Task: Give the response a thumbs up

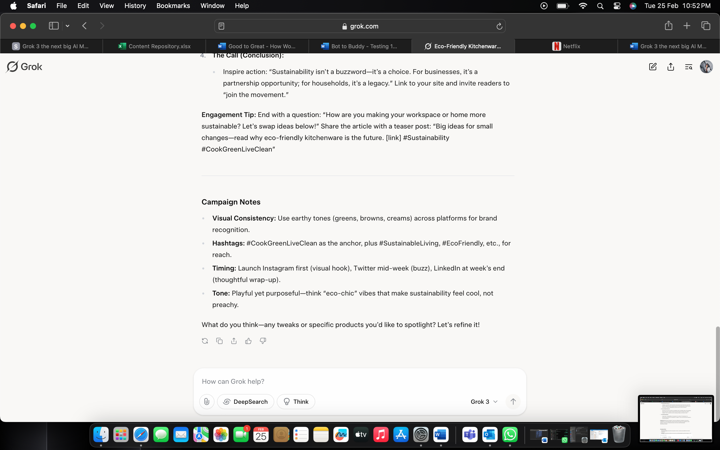Action: [248, 341]
